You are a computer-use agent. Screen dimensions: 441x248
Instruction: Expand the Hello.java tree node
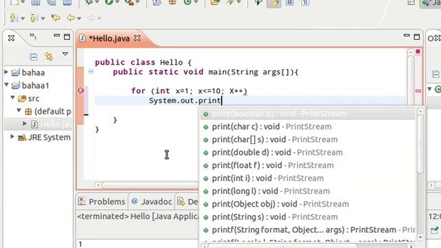click(x=25, y=123)
